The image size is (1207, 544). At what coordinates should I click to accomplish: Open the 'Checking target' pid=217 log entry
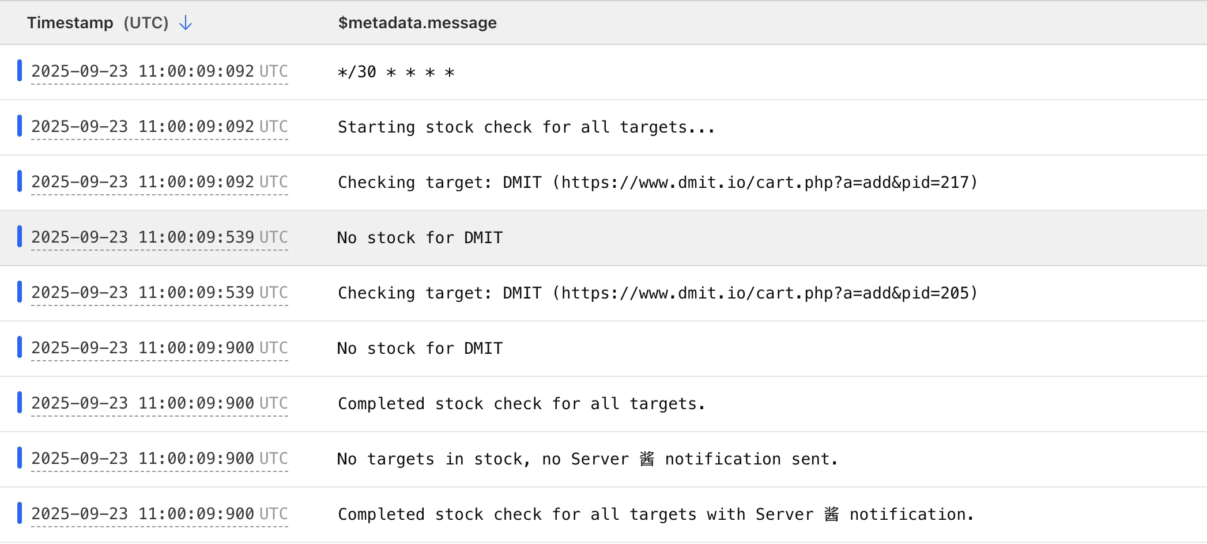tap(657, 183)
